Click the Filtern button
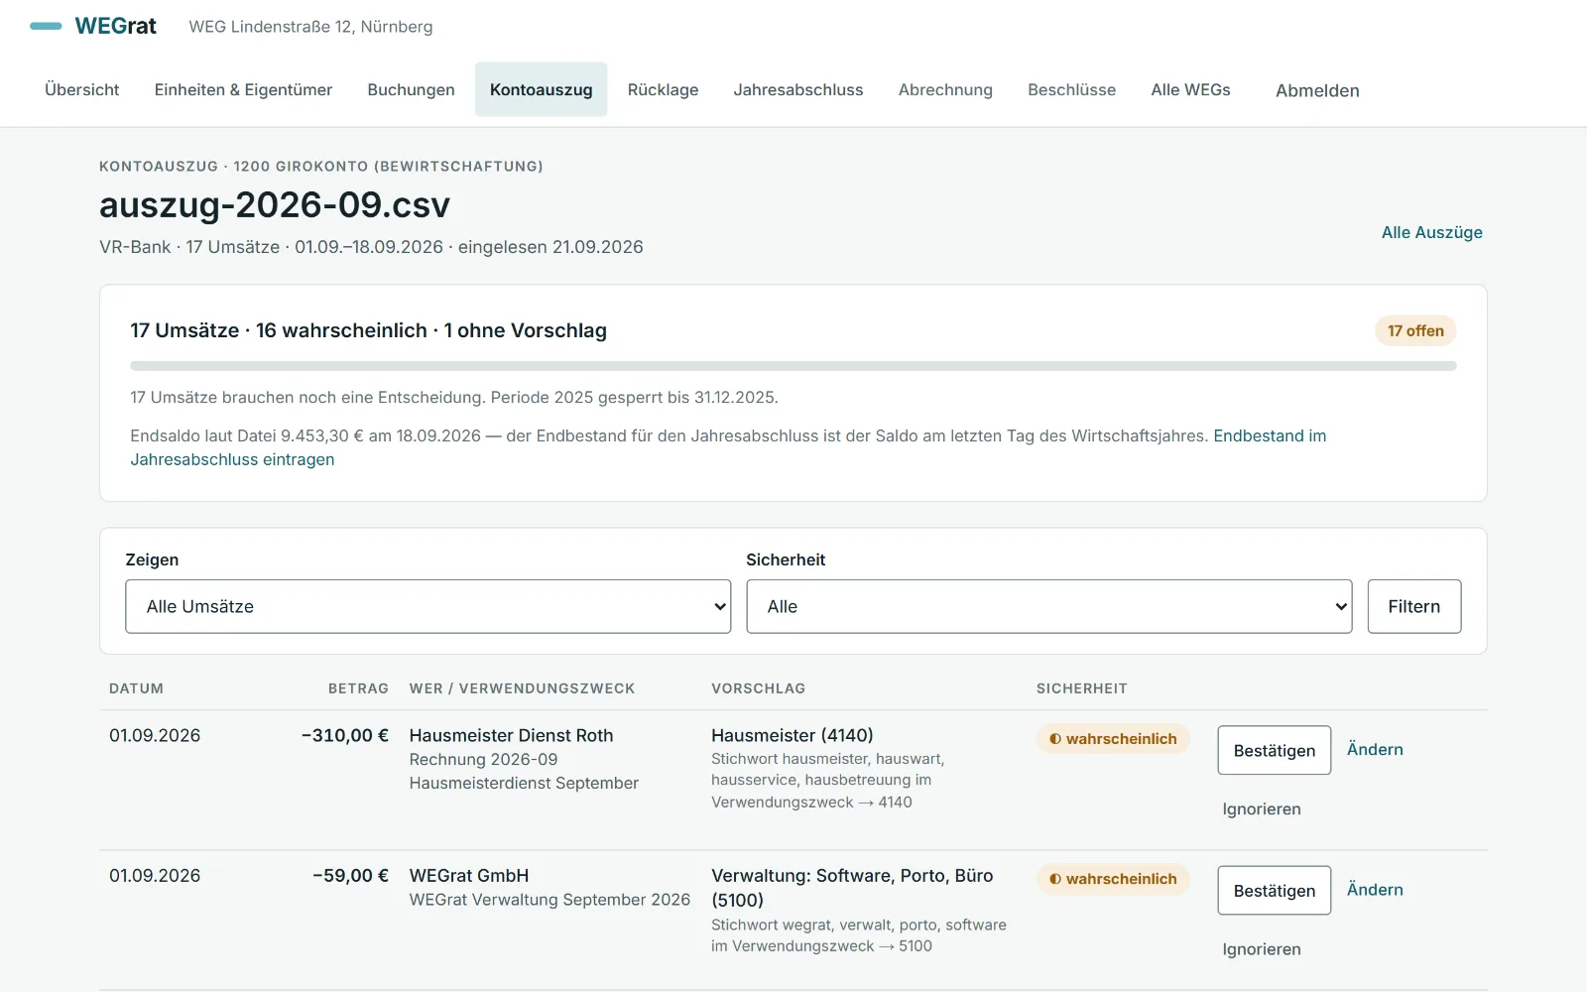The height and width of the screenshot is (992, 1587). pos(1413,606)
